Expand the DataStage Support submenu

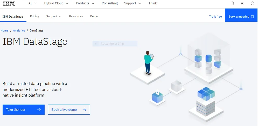[54, 16]
